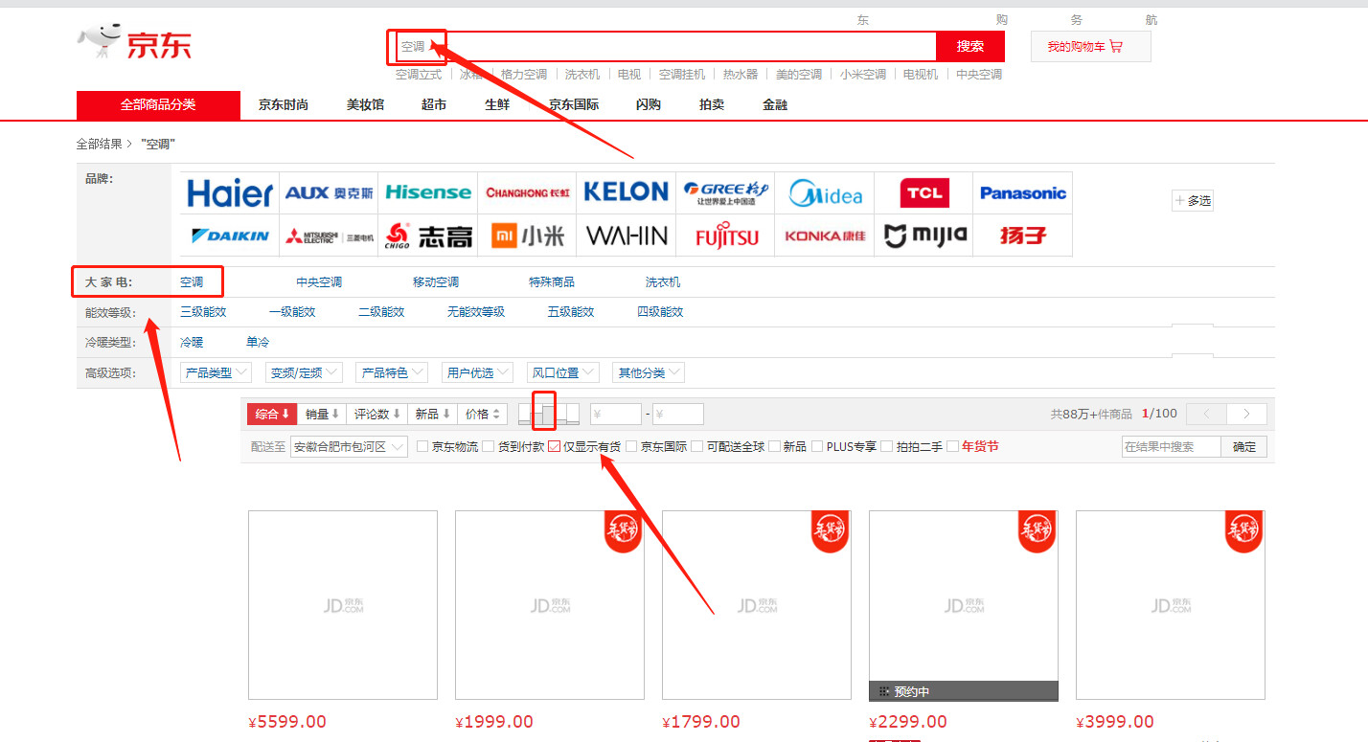Filter by 单冷 type
Viewport: 1368px width, 742px height.
[x=258, y=342]
